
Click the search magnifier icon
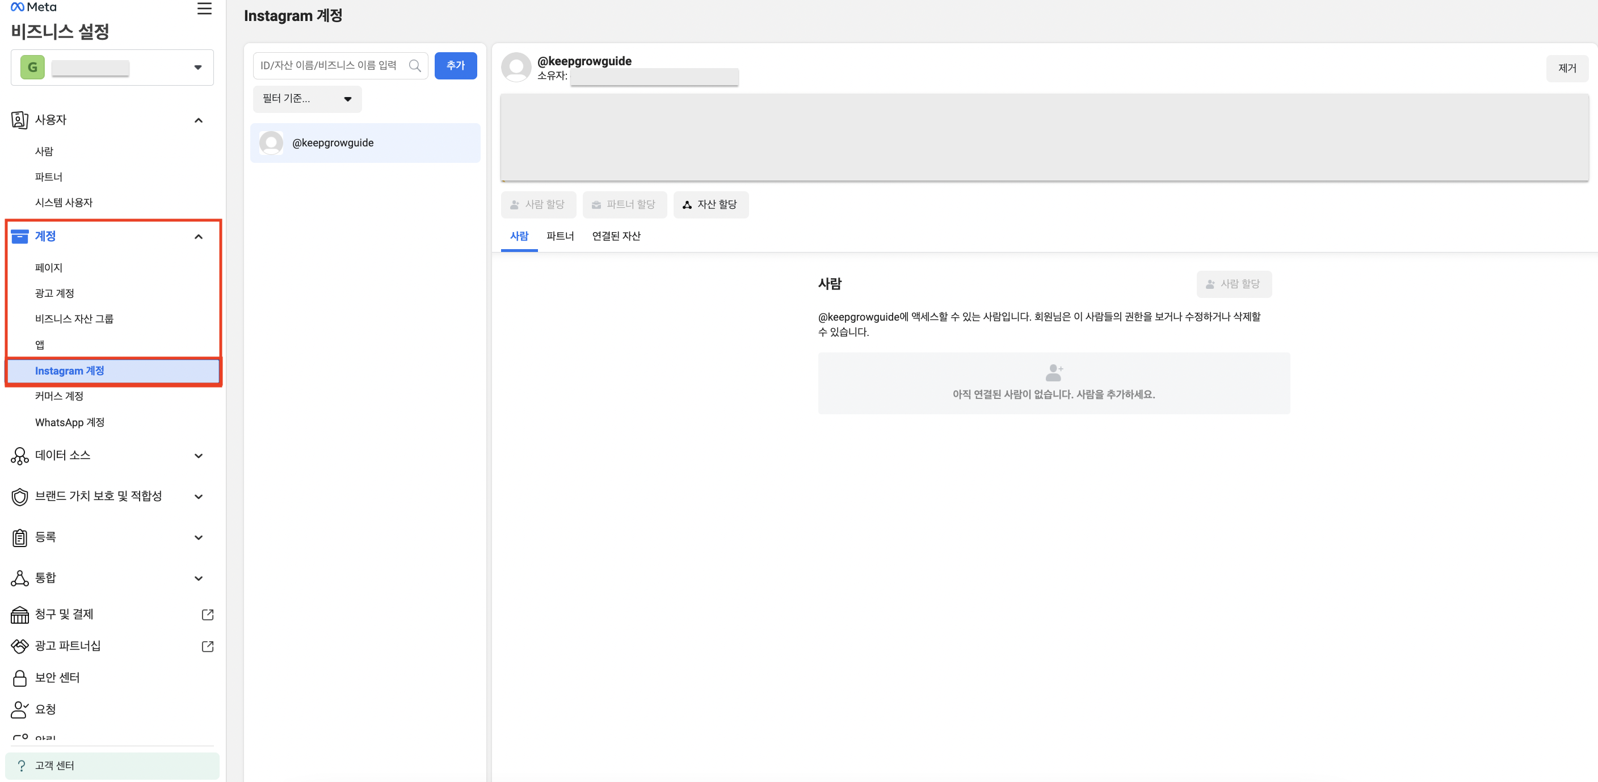(414, 66)
